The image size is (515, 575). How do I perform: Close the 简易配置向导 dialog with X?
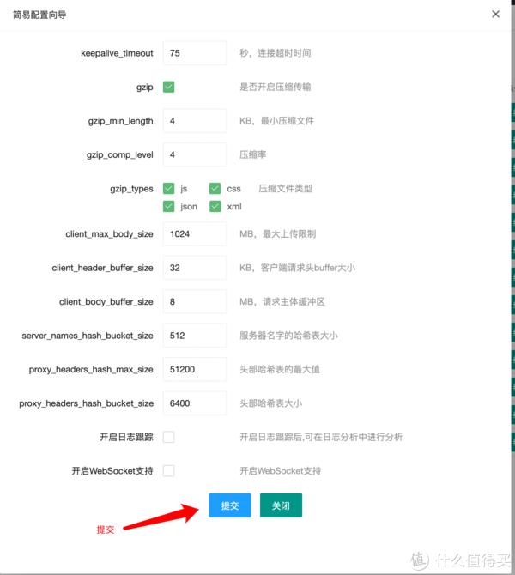point(495,15)
